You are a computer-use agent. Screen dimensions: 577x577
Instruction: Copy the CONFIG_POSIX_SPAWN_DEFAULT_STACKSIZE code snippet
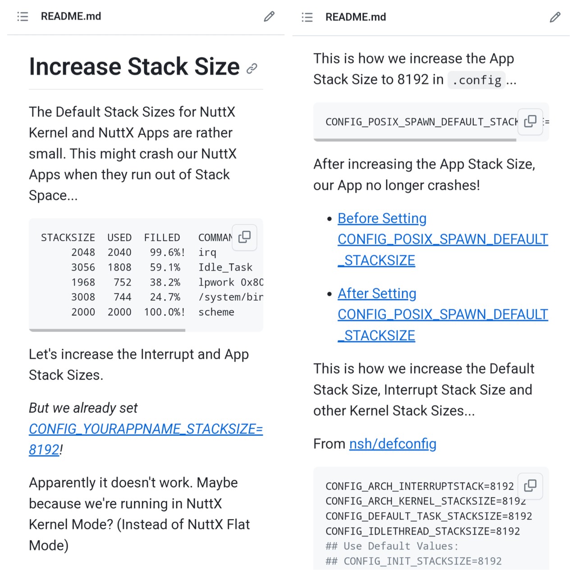(x=530, y=121)
